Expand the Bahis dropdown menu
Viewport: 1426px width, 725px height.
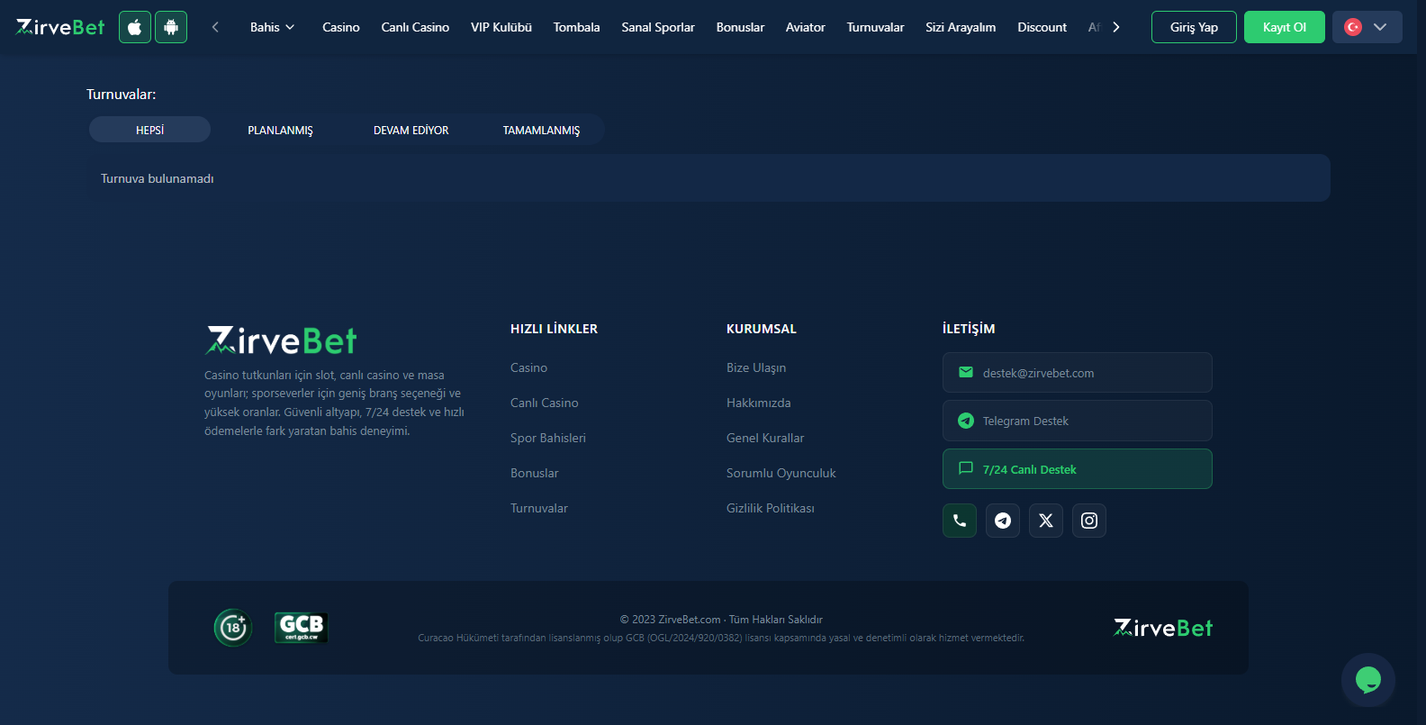272,27
